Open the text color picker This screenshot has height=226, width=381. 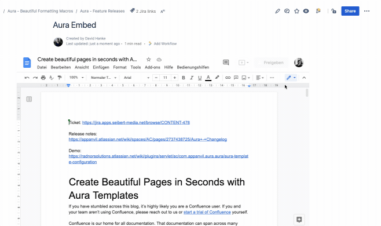tap(208, 78)
